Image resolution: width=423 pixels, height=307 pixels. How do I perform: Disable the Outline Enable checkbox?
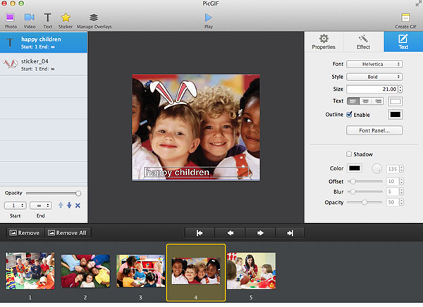(349, 114)
